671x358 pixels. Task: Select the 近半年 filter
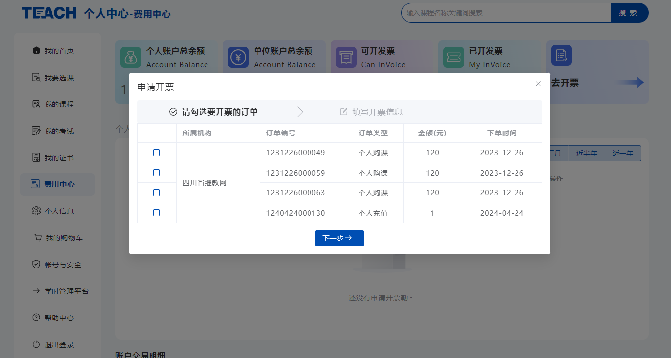(587, 153)
